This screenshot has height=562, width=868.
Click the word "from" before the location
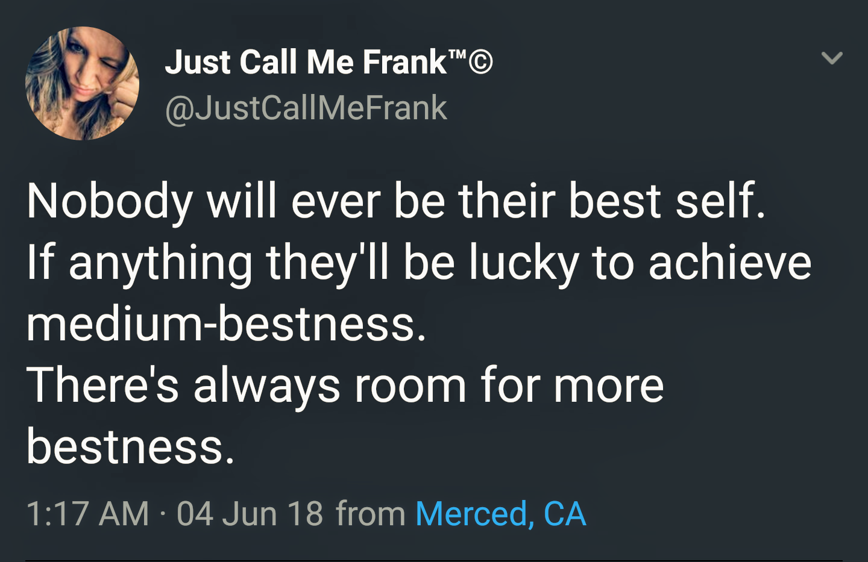(x=370, y=514)
